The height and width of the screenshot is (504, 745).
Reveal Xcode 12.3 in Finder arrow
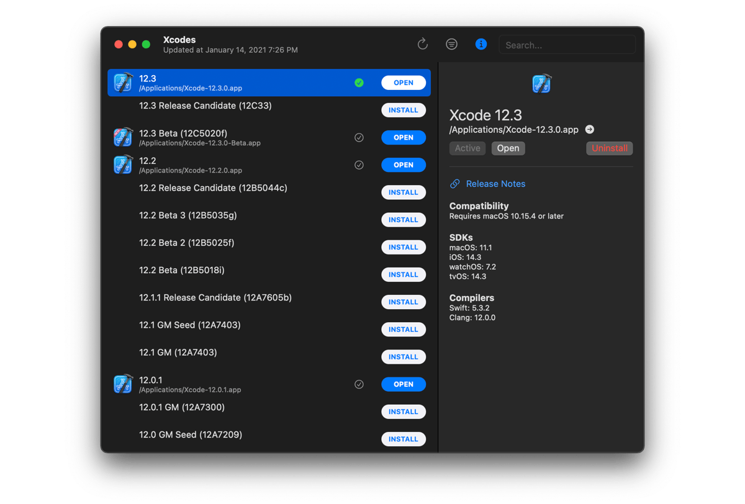pos(590,130)
